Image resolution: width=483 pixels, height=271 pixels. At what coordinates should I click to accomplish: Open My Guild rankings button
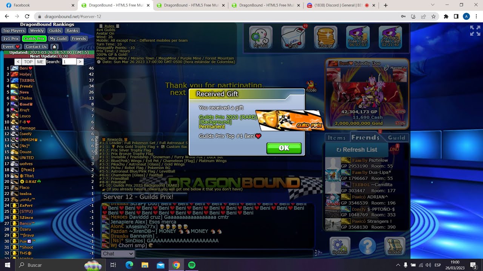coord(58,38)
